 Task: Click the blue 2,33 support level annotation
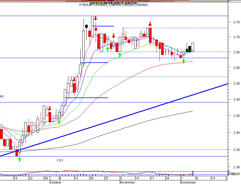click(60, 160)
